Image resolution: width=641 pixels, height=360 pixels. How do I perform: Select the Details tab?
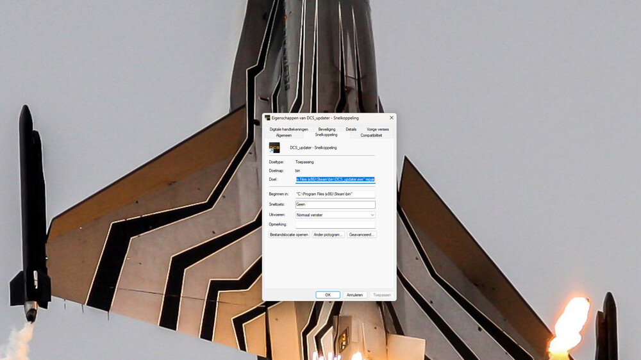(x=351, y=129)
